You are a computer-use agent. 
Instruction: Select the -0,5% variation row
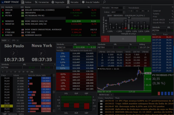click(x=76, y=74)
